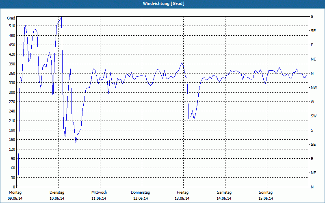
Task: Click the 'Samstag' day label
Action: (224, 192)
